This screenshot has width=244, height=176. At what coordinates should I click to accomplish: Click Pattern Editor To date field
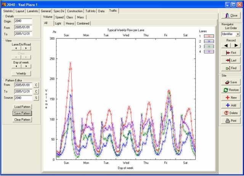pyautogui.click(x=23, y=91)
